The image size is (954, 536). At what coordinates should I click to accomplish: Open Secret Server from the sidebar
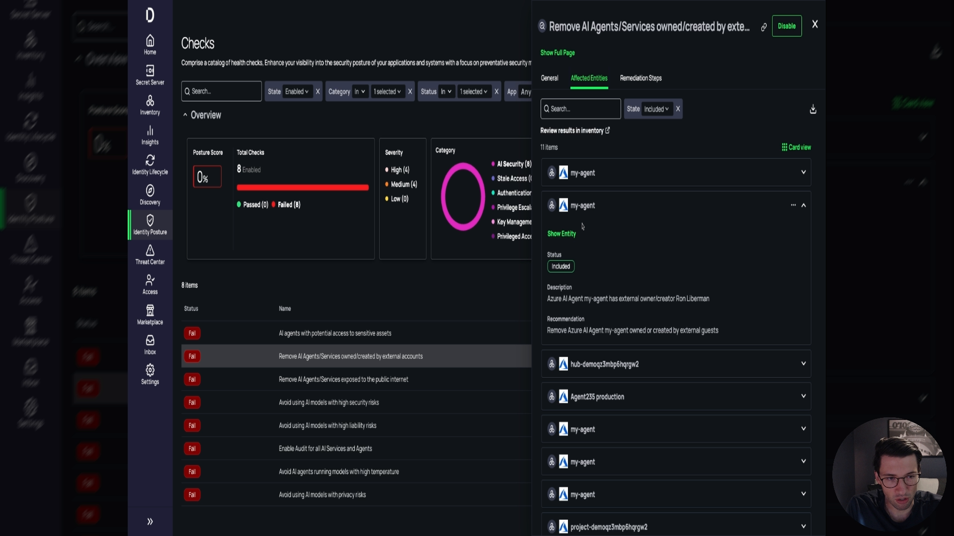coord(150,74)
